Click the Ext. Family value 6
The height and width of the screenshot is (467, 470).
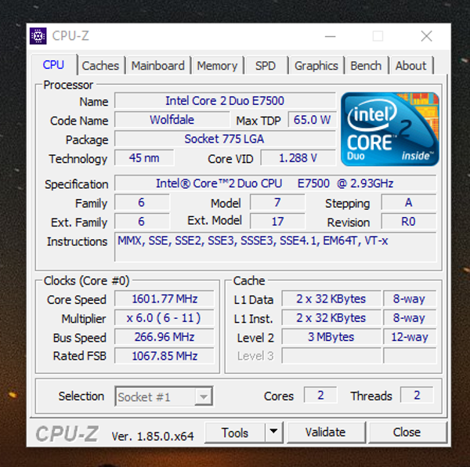142,222
